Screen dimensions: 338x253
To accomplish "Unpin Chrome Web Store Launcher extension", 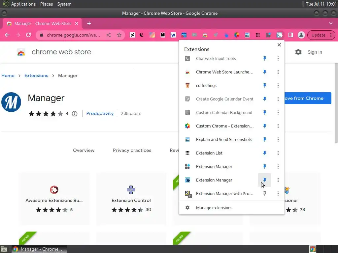I will pos(264,72).
